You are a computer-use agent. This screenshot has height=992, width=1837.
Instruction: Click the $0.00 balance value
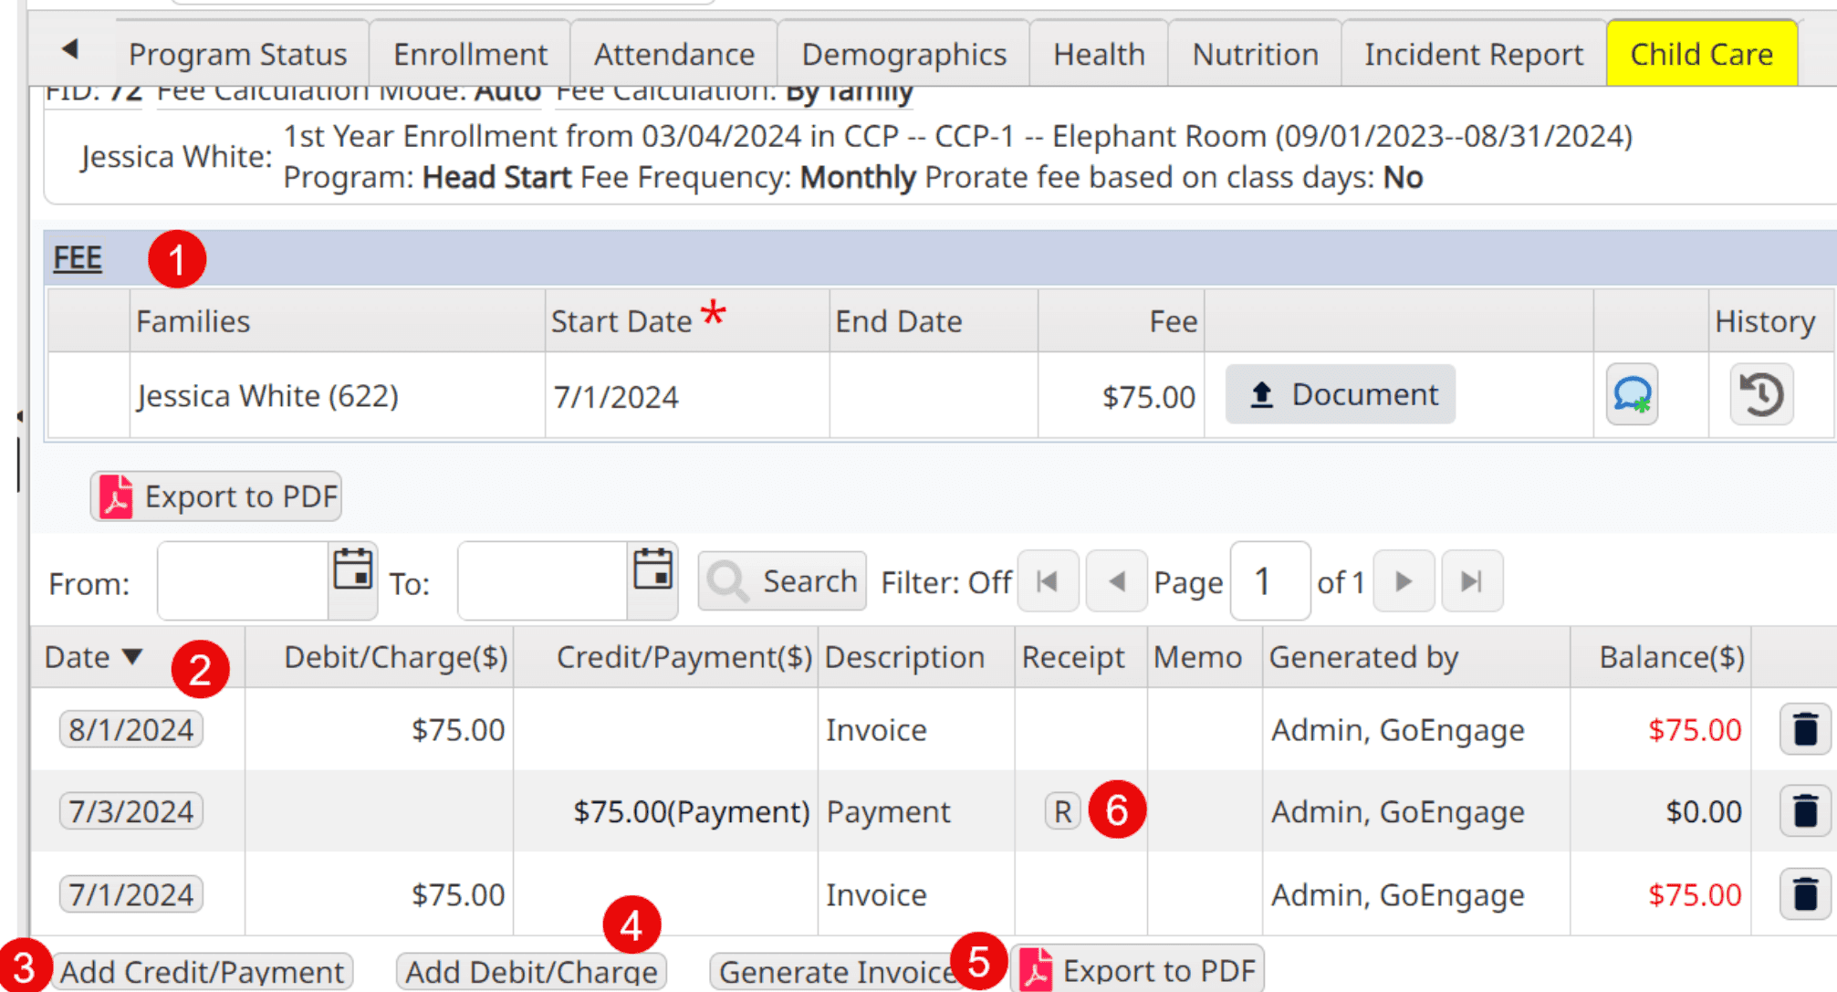[1703, 811]
